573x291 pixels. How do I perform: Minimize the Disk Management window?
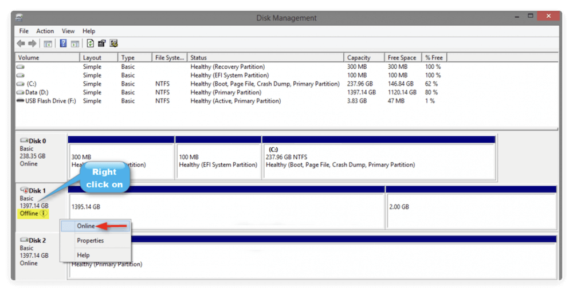(517, 17)
